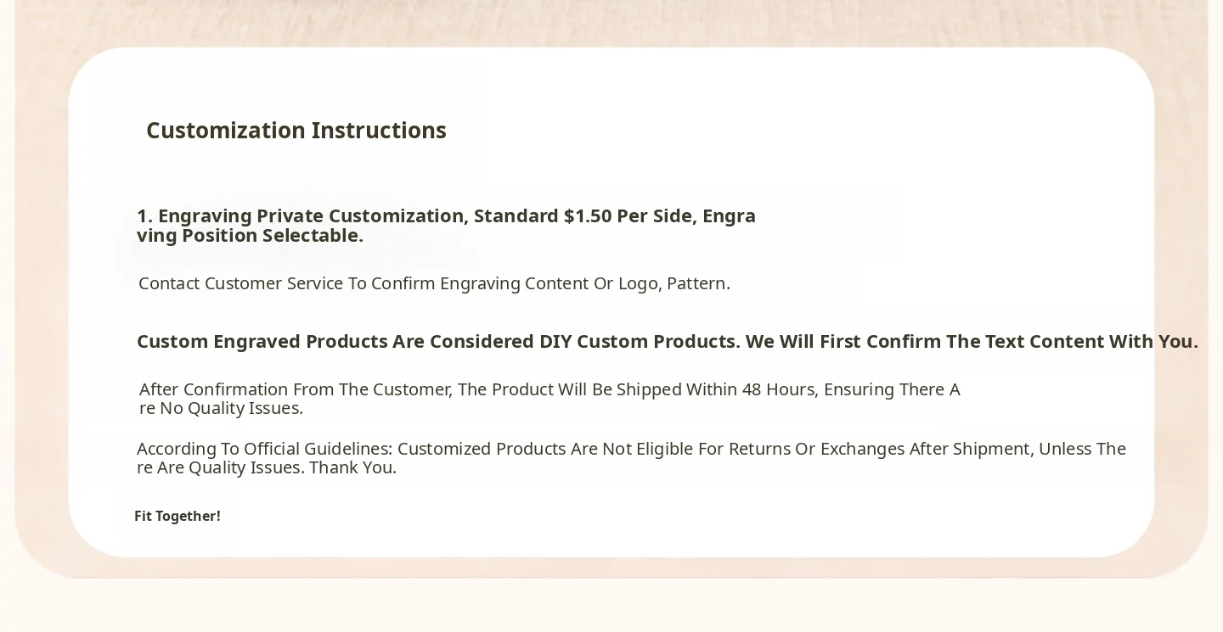Click the "re No Quality Issues." line

(x=221, y=409)
